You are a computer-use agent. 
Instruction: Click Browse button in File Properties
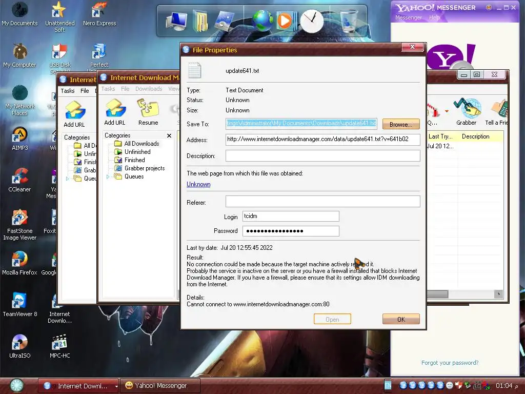click(401, 124)
